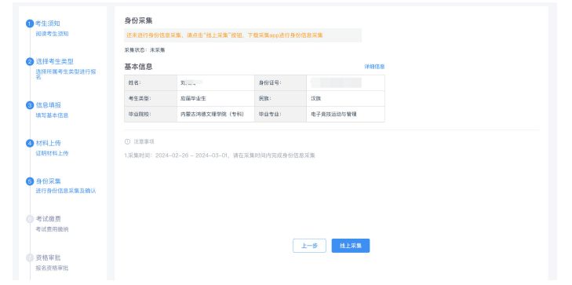Click the 采集时间 2024-02-26 note line
The width and height of the screenshot is (572, 285).
point(220,155)
